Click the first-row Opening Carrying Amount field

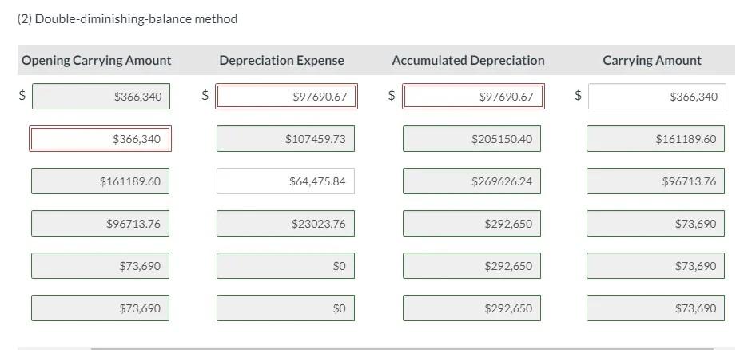100,97
